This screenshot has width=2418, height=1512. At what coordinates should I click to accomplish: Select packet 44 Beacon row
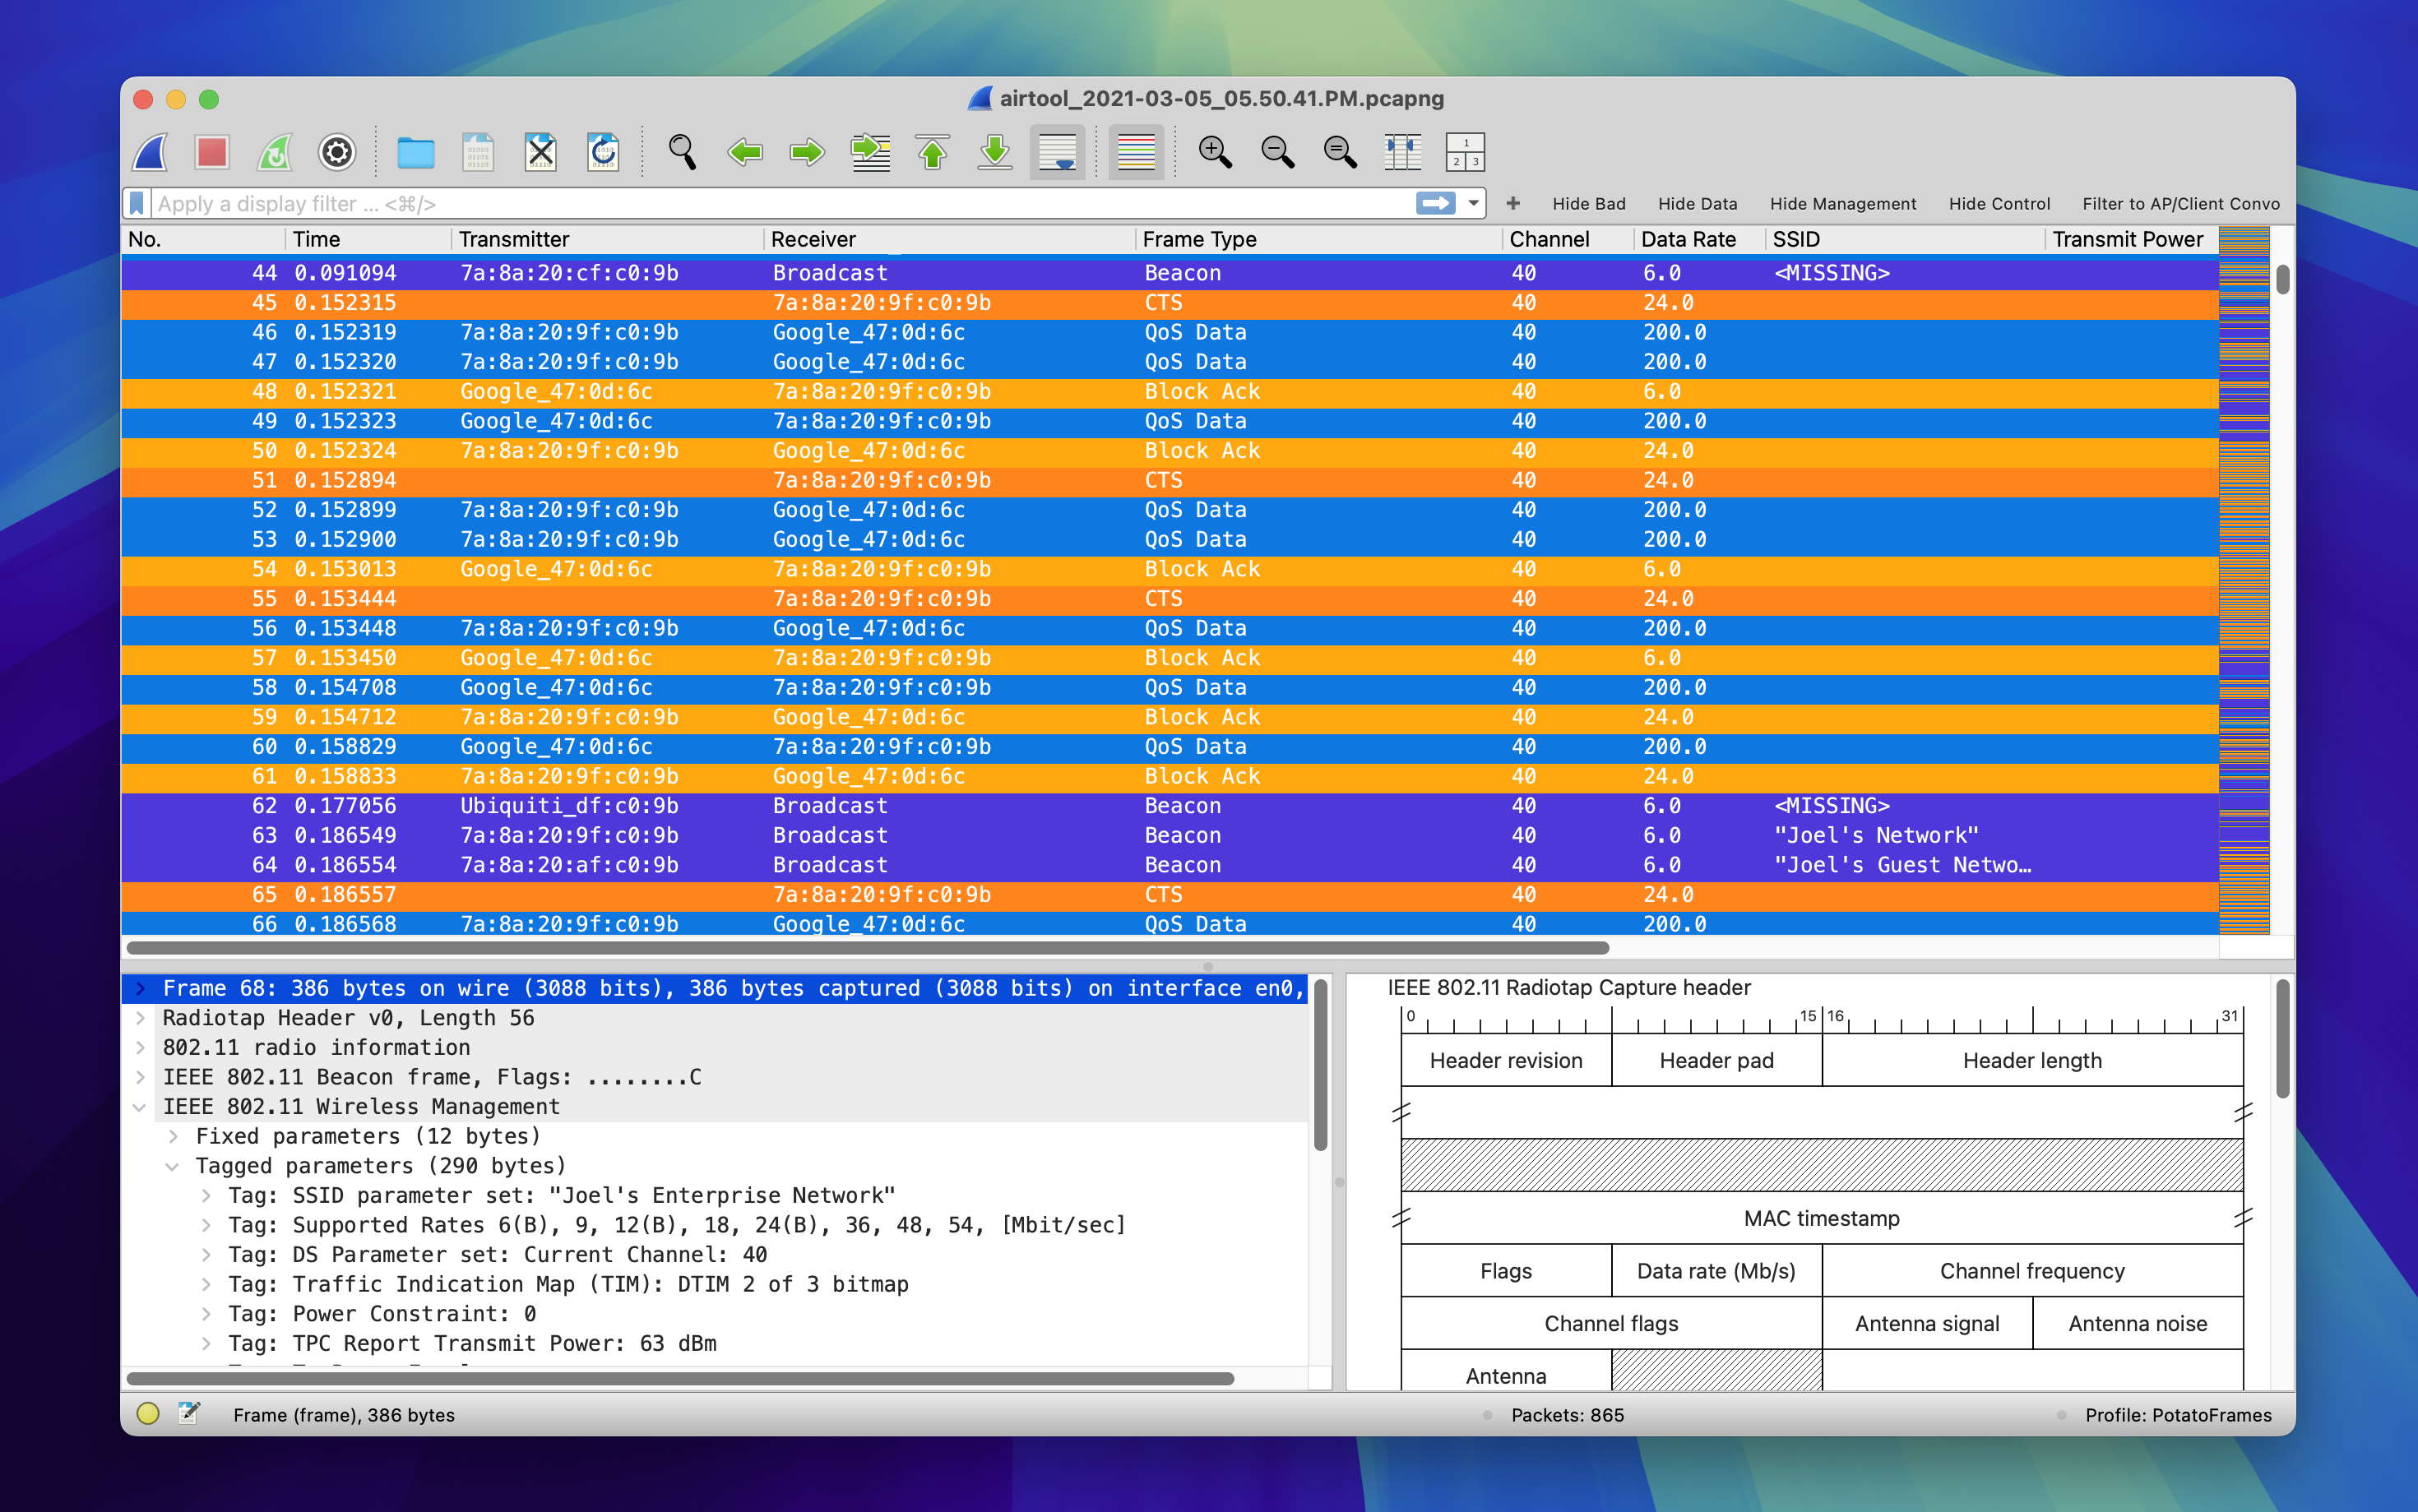[x=1169, y=273]
